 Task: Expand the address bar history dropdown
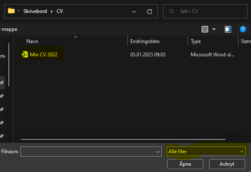pos(134,12)
